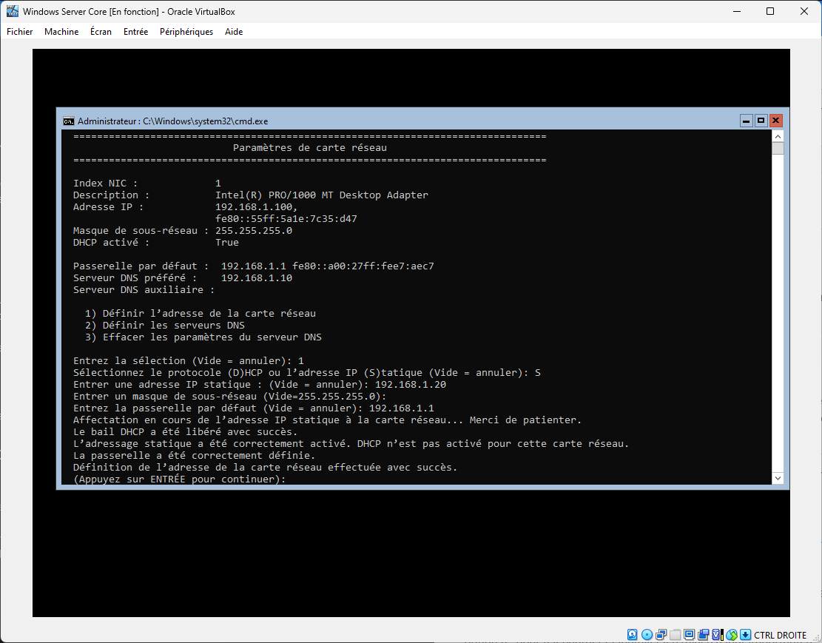Click option '3) Effacer les paramètres du serveur DNS'
822x643 pixels.
coord(203,337)
